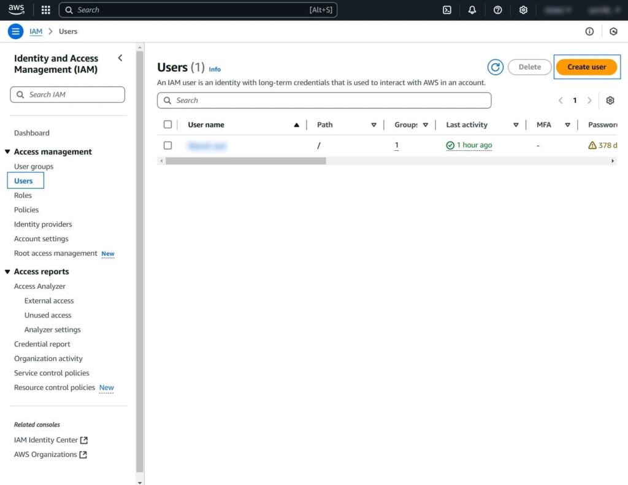The width and height of the screenshot is (628, 485).
Task: Open the Path column filter dropdown
Action: [x=373, y=125]
